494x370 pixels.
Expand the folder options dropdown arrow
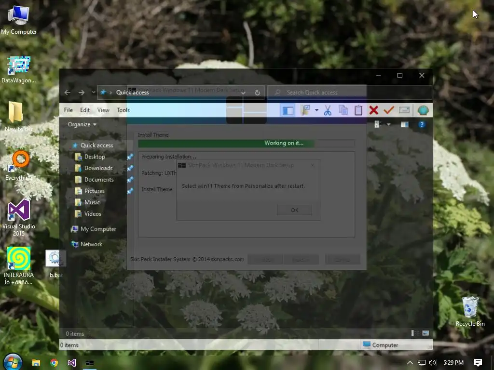click(x=316, y=110)
